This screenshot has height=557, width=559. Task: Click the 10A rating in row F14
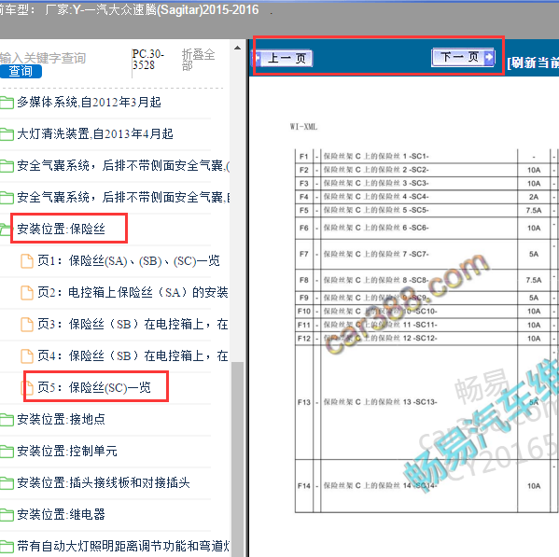coord(534,486)
